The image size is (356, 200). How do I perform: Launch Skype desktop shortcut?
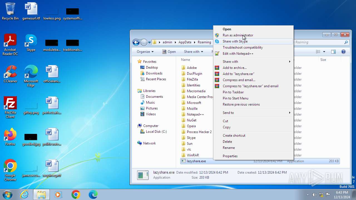(x=31, y=43)
